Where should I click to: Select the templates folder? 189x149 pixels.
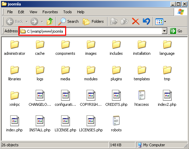pos(141,73)
